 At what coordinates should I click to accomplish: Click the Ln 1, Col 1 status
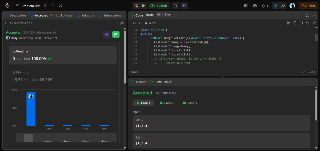coord(309,72)
